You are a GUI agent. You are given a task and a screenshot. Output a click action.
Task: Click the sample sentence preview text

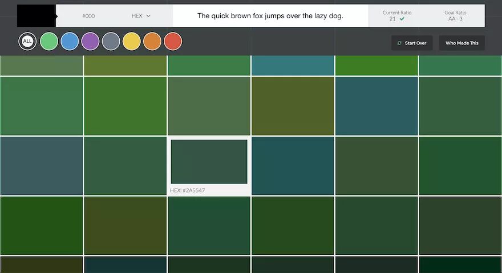270,16
